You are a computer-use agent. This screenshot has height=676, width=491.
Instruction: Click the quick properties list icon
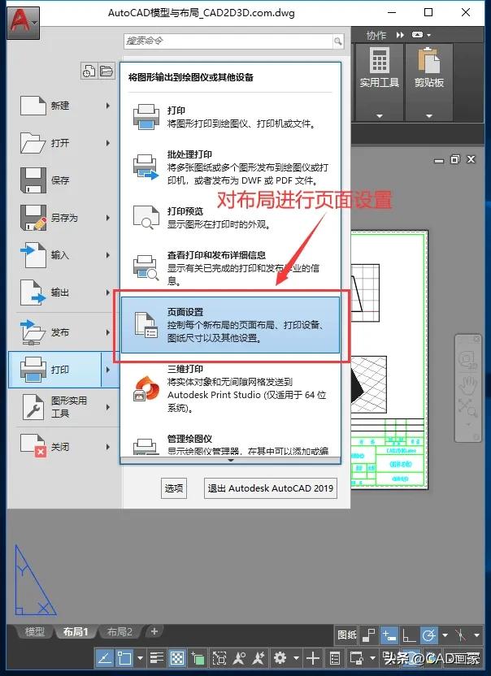[x=335, y=658]
